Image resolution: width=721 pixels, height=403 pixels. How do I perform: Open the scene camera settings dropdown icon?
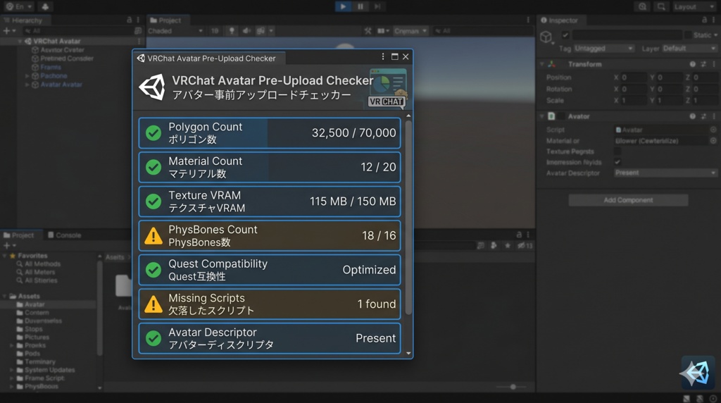(383, 31)
